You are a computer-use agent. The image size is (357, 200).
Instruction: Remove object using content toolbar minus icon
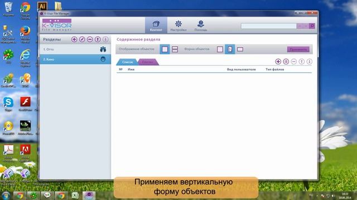pos(294,62)
